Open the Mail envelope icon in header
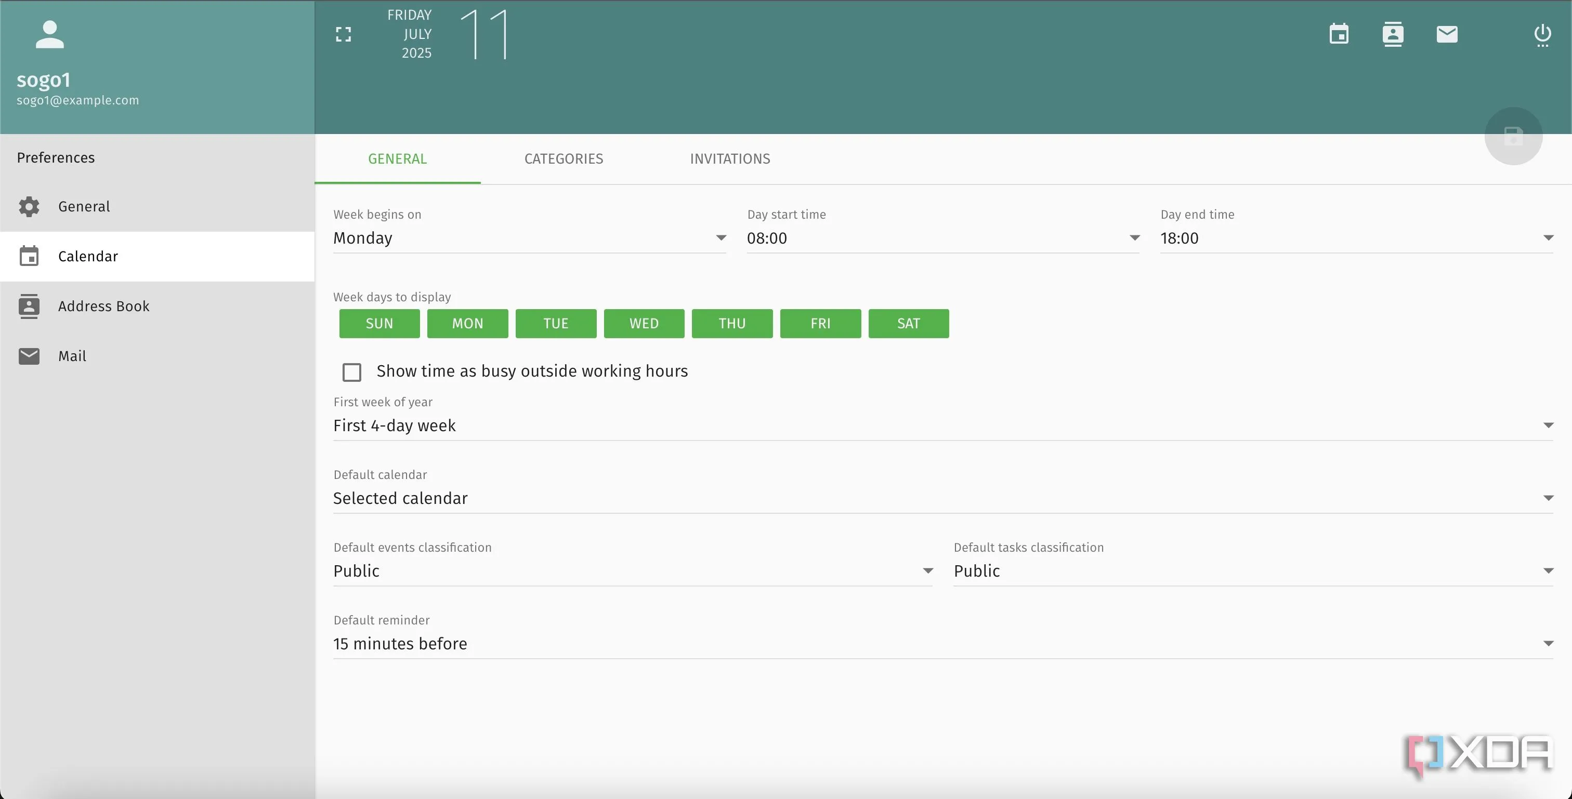The width and height of the screenshot is (1572, 799). [x=1447, y=34]
